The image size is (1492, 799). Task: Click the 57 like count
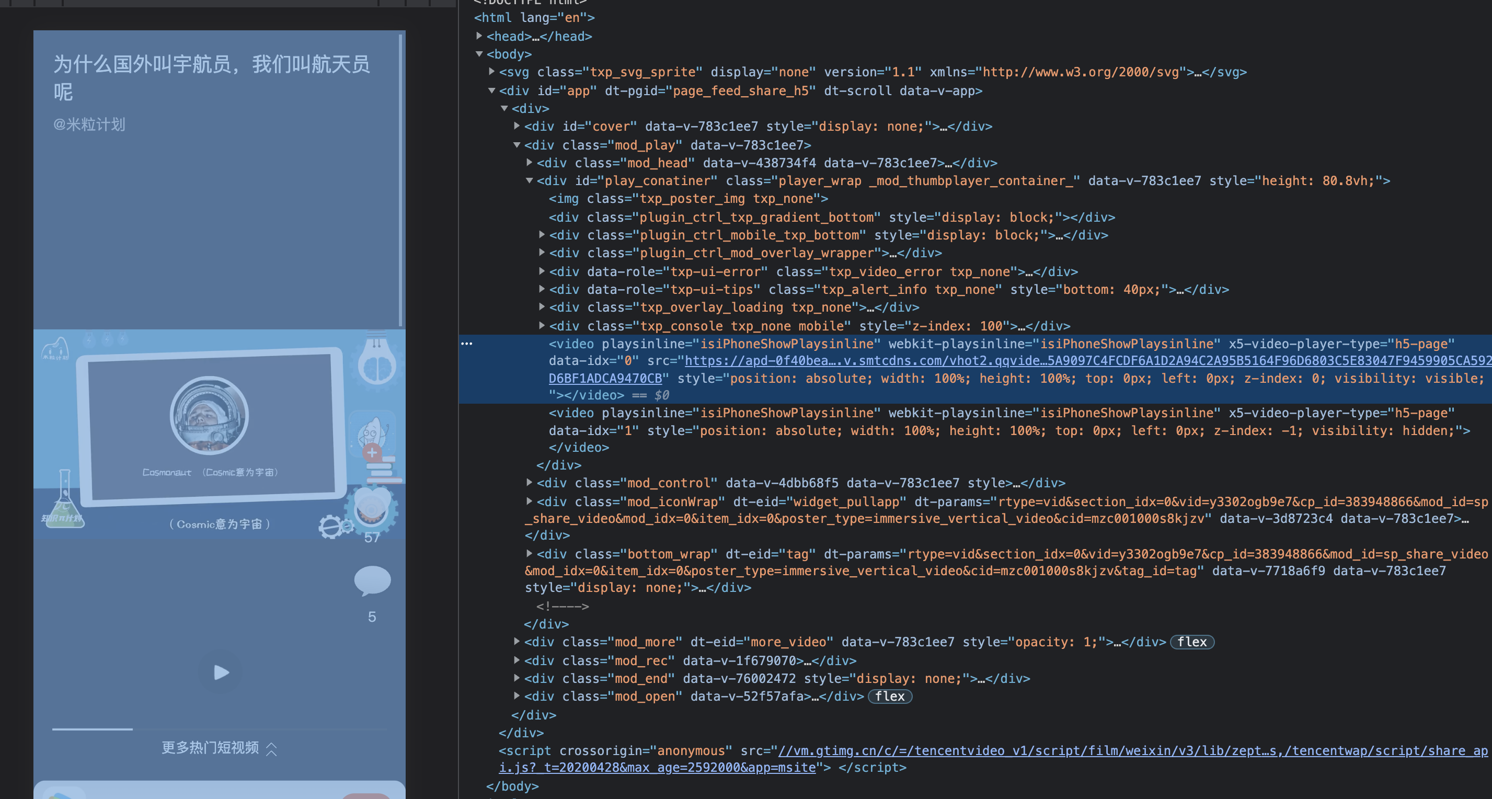coord(372,538)
